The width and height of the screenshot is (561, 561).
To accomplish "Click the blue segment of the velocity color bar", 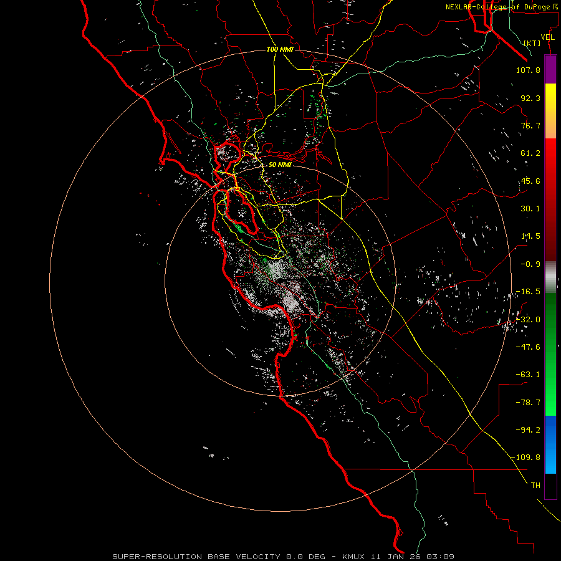I will click(550, 444).
